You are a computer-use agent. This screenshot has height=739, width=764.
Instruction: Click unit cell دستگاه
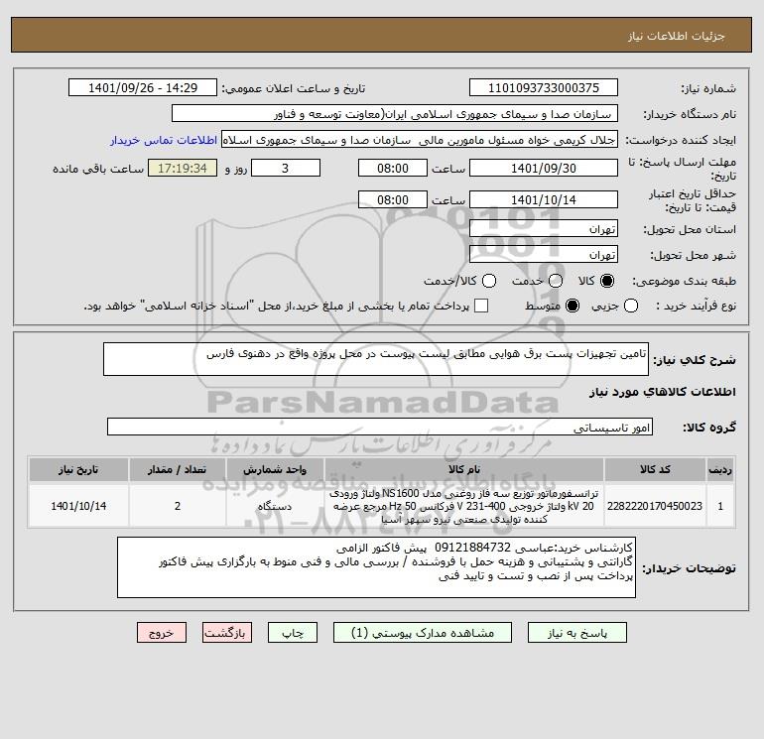[x=274, y=506]
